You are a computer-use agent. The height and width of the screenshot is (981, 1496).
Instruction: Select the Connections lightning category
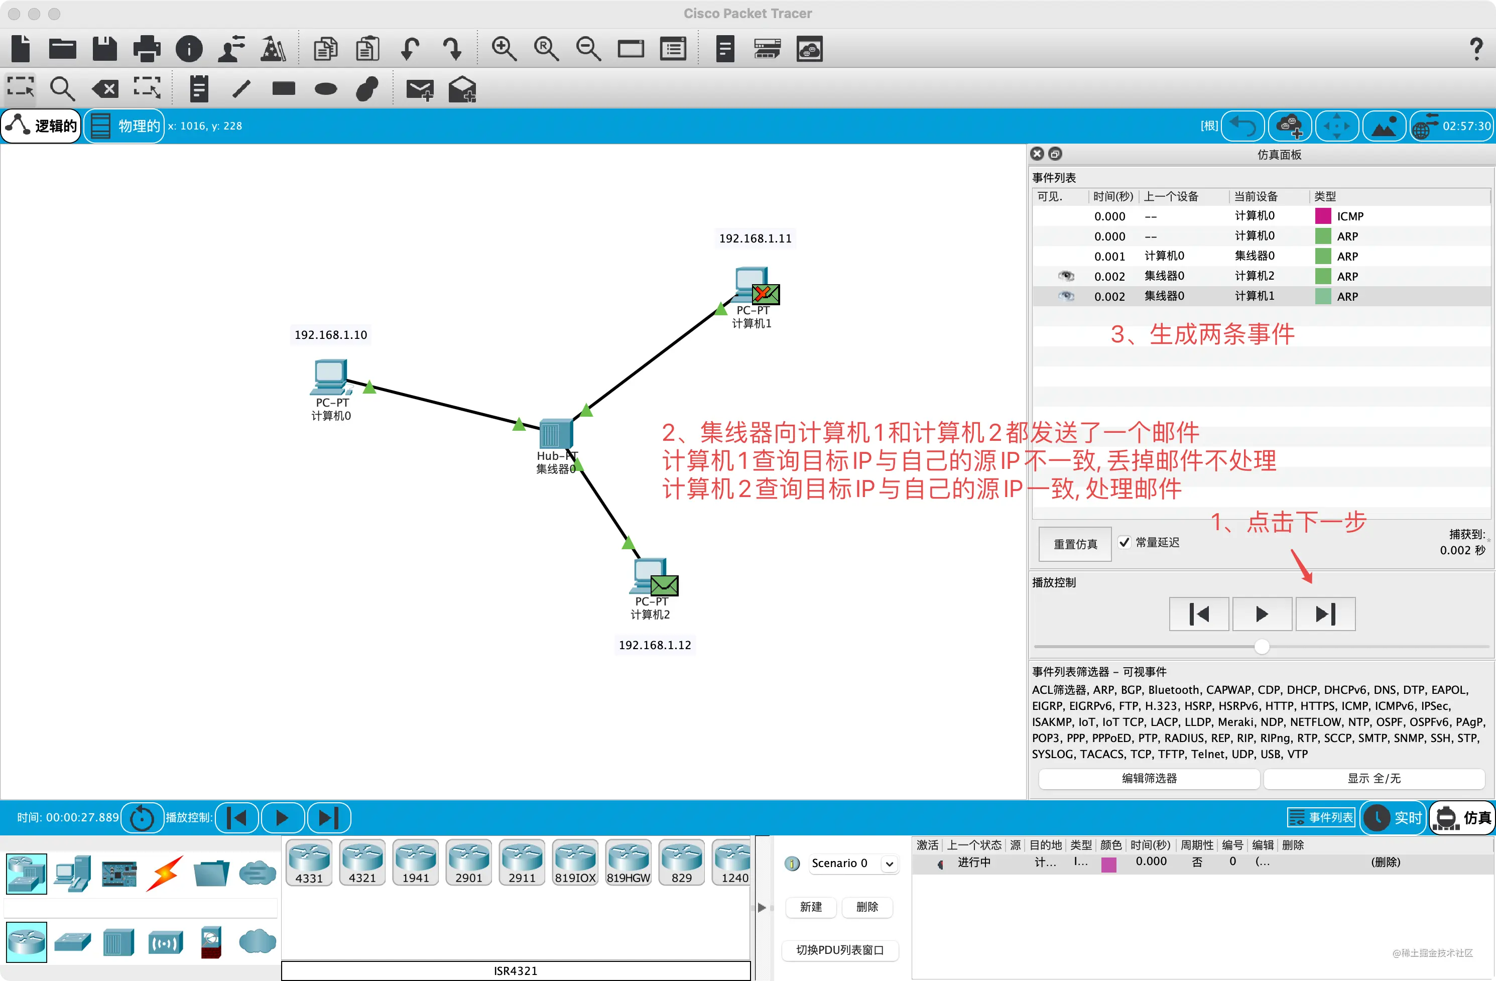pyautogui.click(x=165, y=874)
